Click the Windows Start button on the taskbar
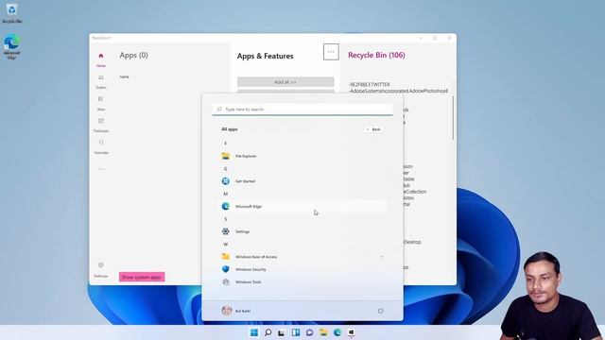 coord(254,332)
